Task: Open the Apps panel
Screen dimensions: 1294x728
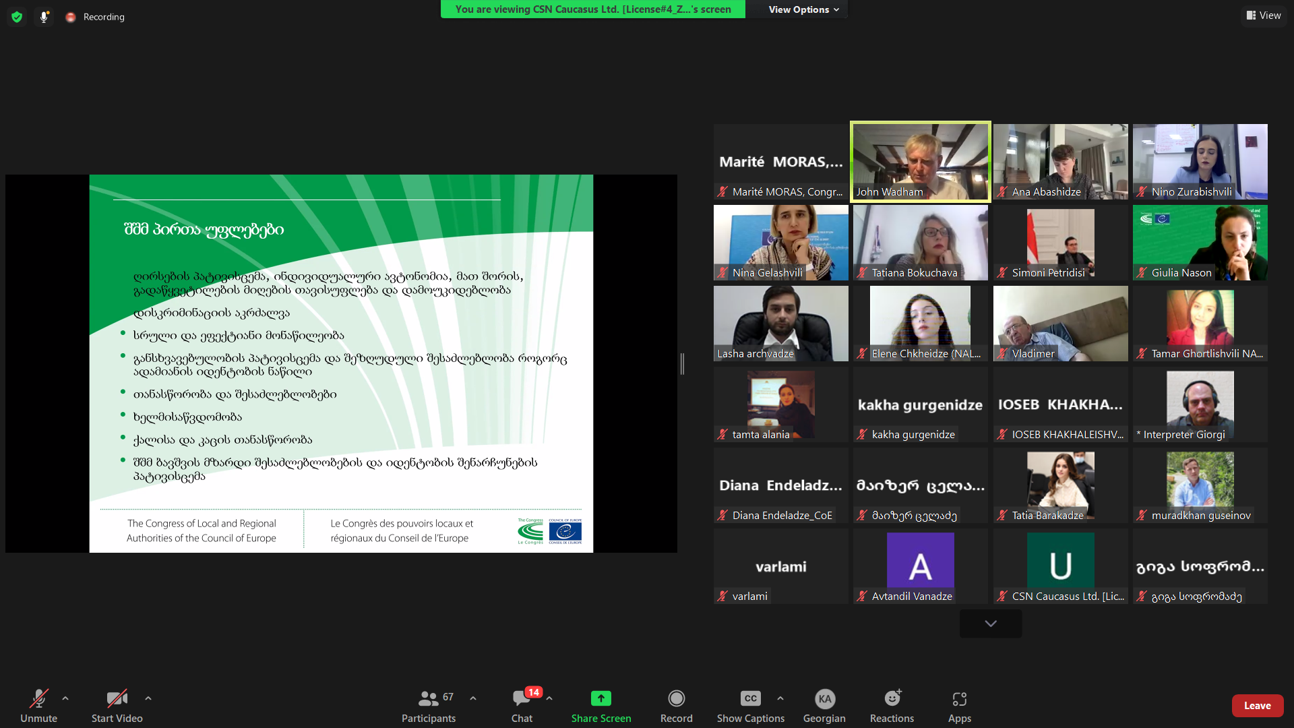Action: click(960, 706)
